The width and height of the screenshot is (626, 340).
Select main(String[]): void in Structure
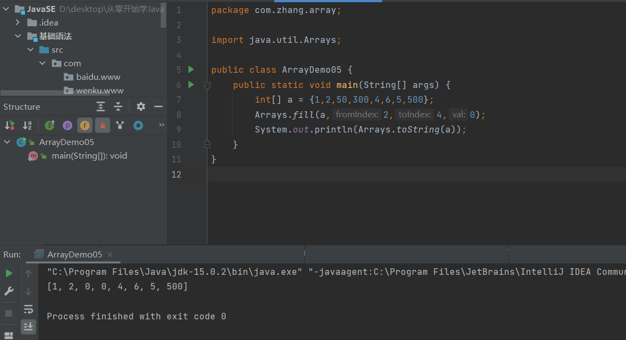click(x=89, y=156)
